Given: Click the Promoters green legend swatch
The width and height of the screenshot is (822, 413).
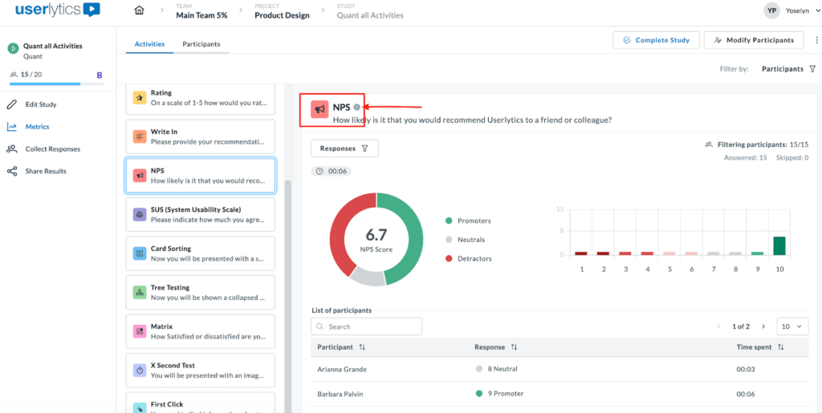Looking at the screenshot, I should tap(448, 221).
